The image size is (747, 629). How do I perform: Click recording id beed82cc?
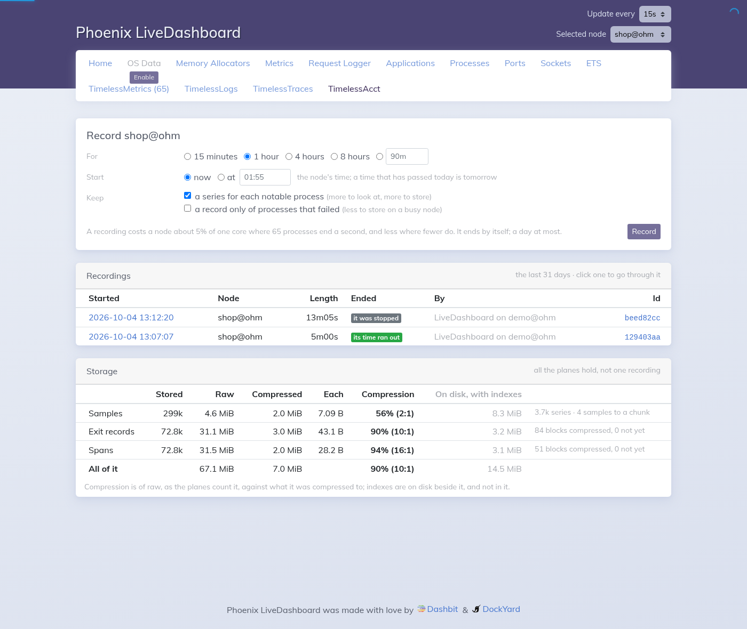tap(642, 318)
